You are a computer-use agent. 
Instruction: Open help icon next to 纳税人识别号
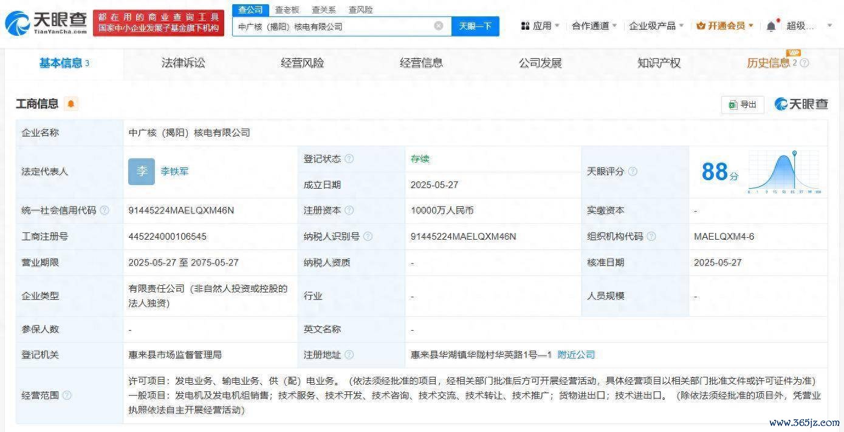pos(368,237)
